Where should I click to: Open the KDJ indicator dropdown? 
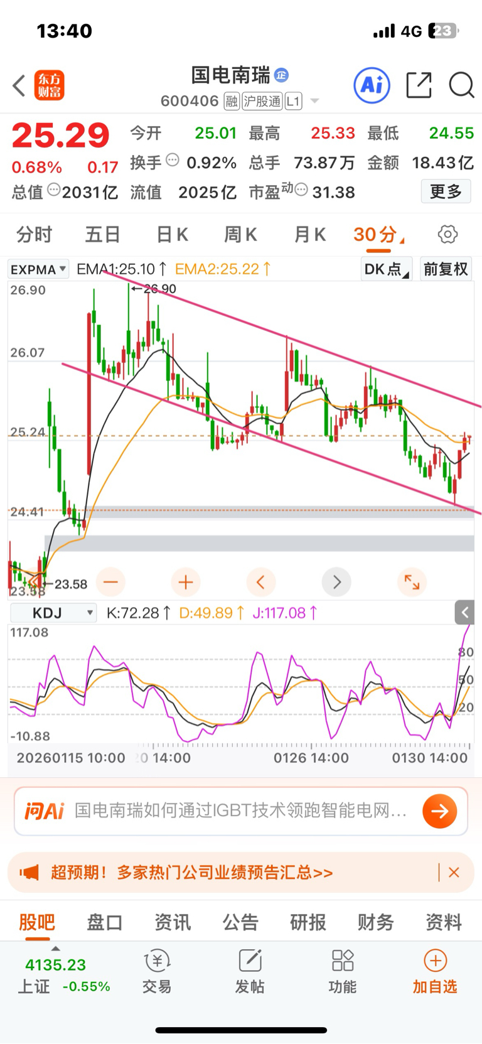coord(53,613)
